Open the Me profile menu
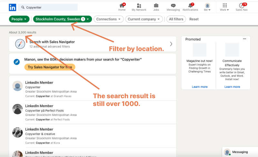This screenshot has width=258, height=157. coord(207,7)
